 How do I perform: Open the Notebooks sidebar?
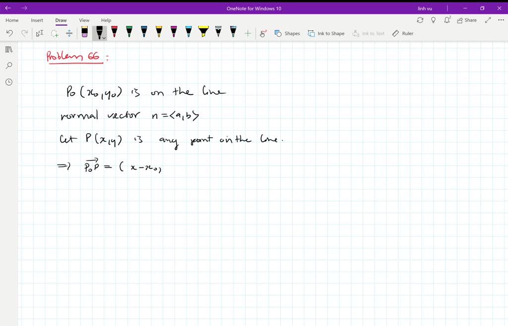coord(8,49)
